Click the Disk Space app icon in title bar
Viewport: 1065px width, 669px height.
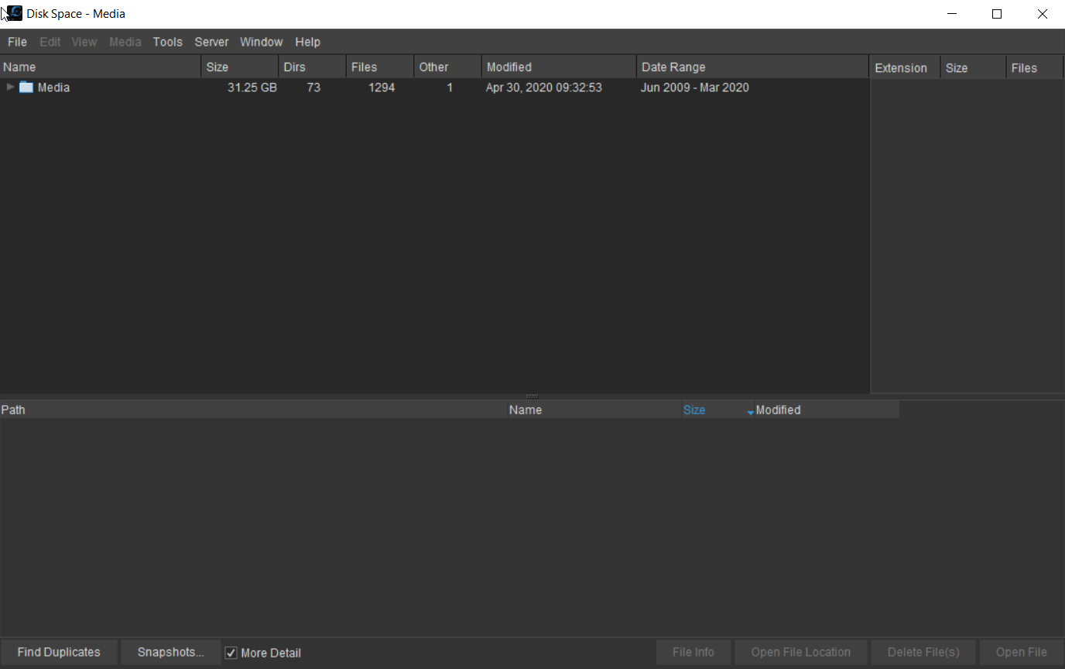coord(13,13)
